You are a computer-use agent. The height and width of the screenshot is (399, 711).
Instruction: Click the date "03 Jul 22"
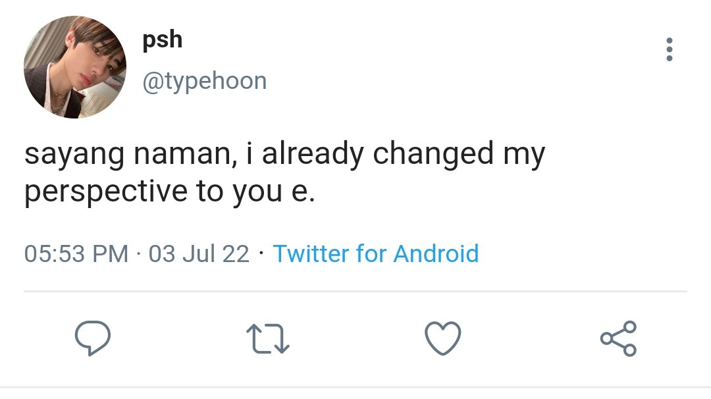click(199, 253)
